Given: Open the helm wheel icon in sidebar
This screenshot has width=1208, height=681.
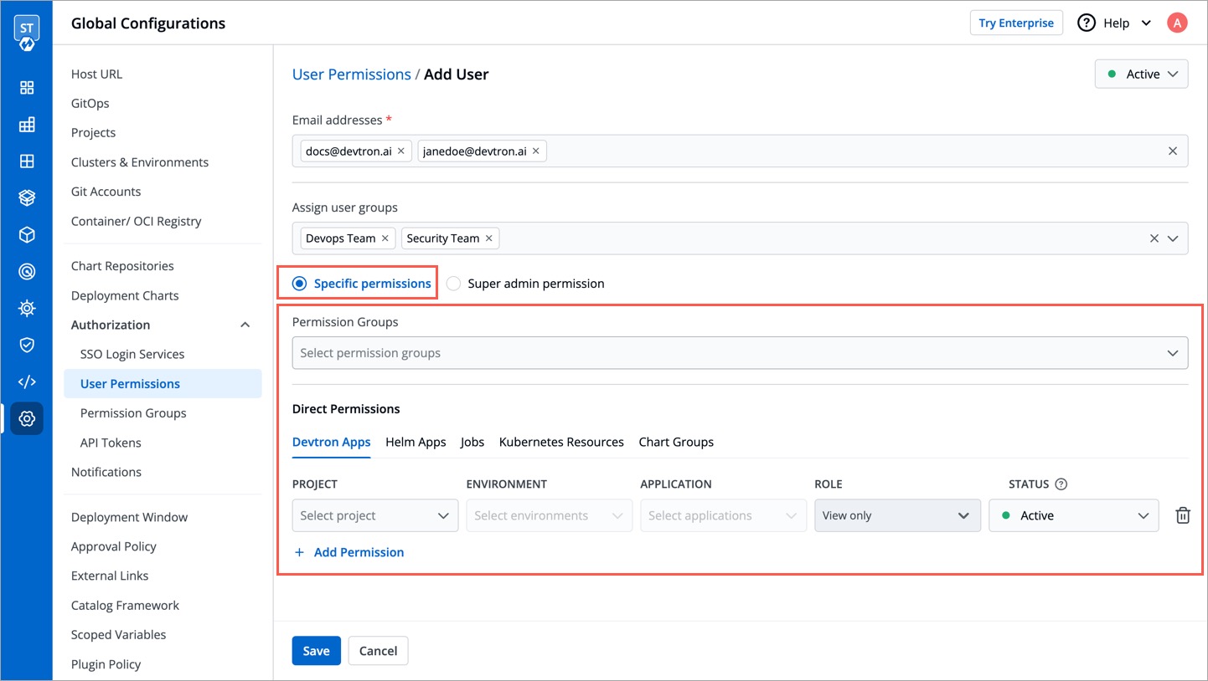Looking at the screenshot, I should click(27, 309).
